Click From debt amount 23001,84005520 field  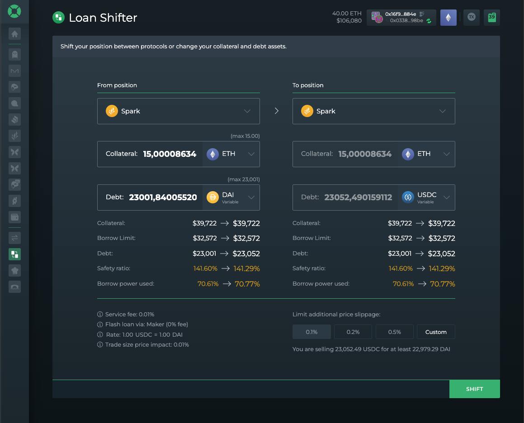(163, 197)
